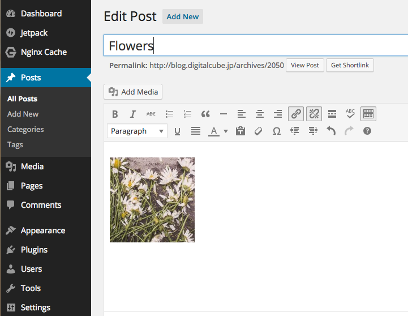Expand the text color dropdown arrow

point(226,131)
